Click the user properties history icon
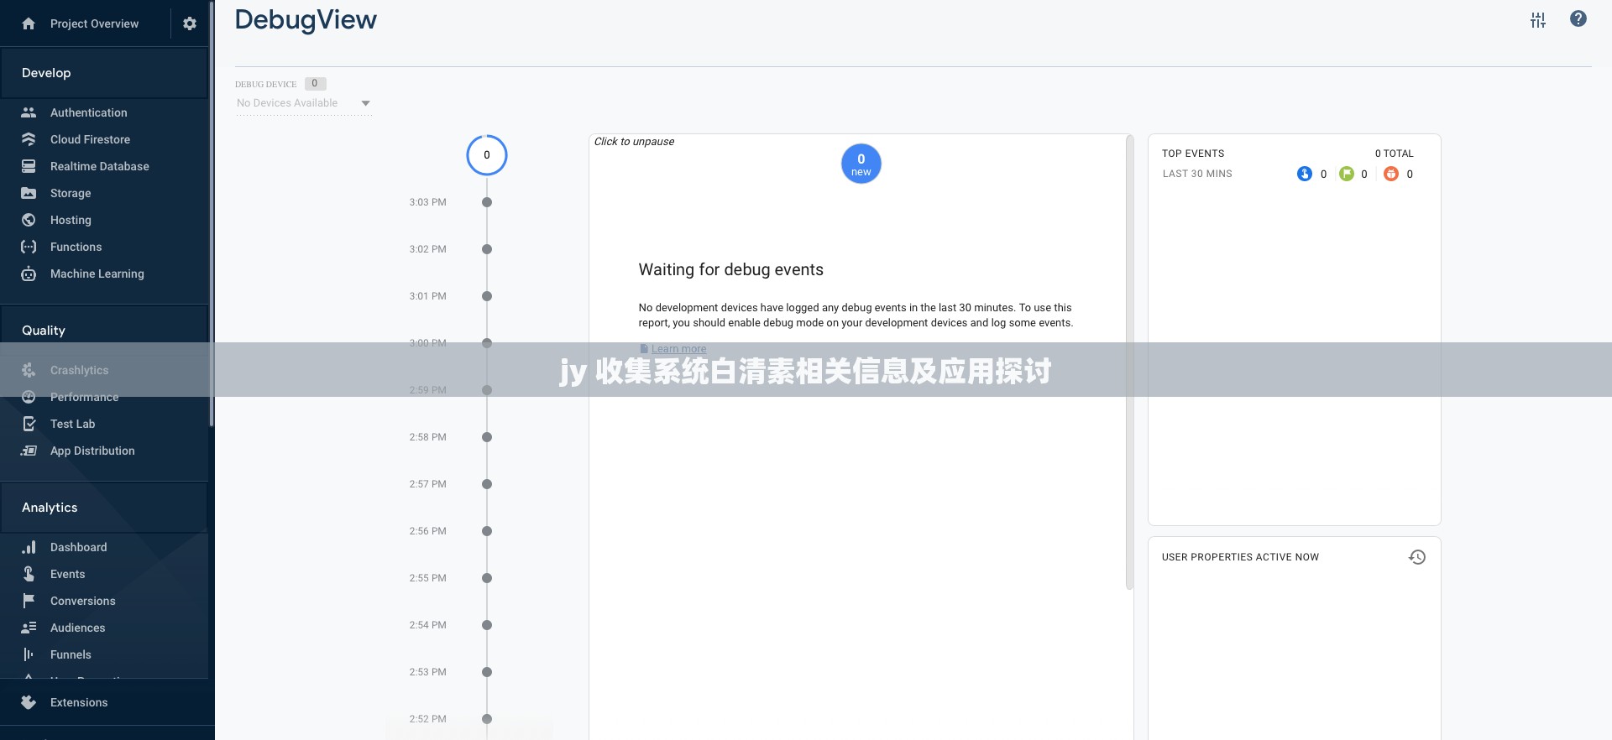Image resolution: width=1612 pixels, height=740 pixels. pos(1417,557)
